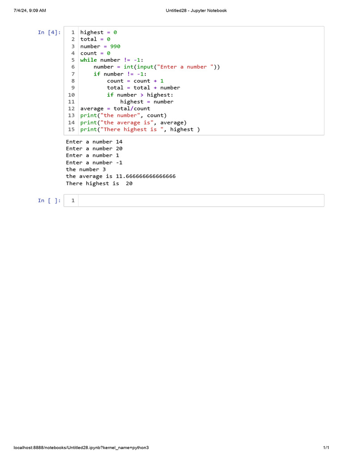Click the 'if number > highest:' line
Image resolution: width=343 pixels, height=458 pixels.
tap(140, 95)
